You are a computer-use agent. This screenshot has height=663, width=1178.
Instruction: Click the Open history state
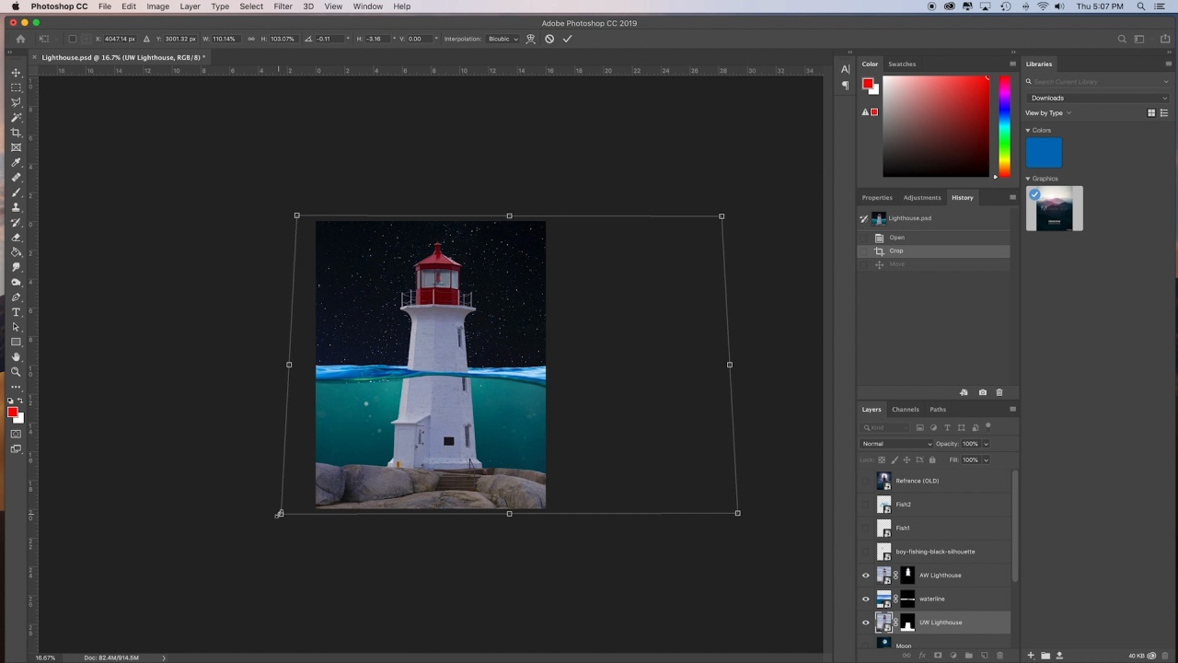click(x=896, y=238)
